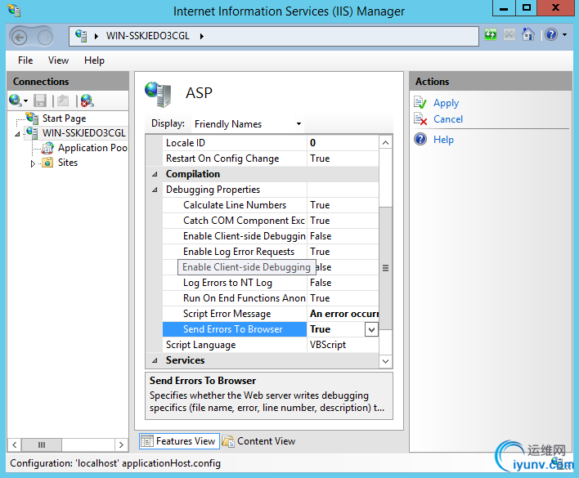This screenshot has width=579, height=478.
Task: Switch to Features View tab
Action: pyautogui.click(x=179, y=441)
